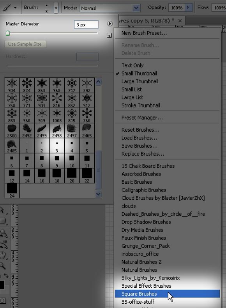
Task: Load the Drop Shadow Brushes set
Action: 146,222
